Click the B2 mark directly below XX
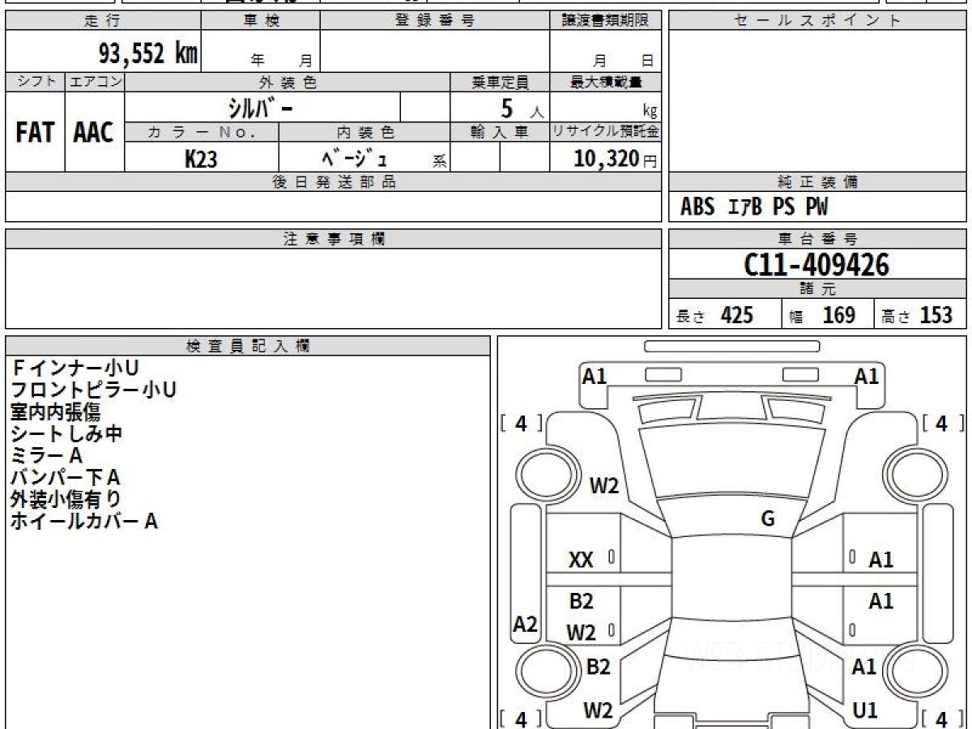 (582, 601)
